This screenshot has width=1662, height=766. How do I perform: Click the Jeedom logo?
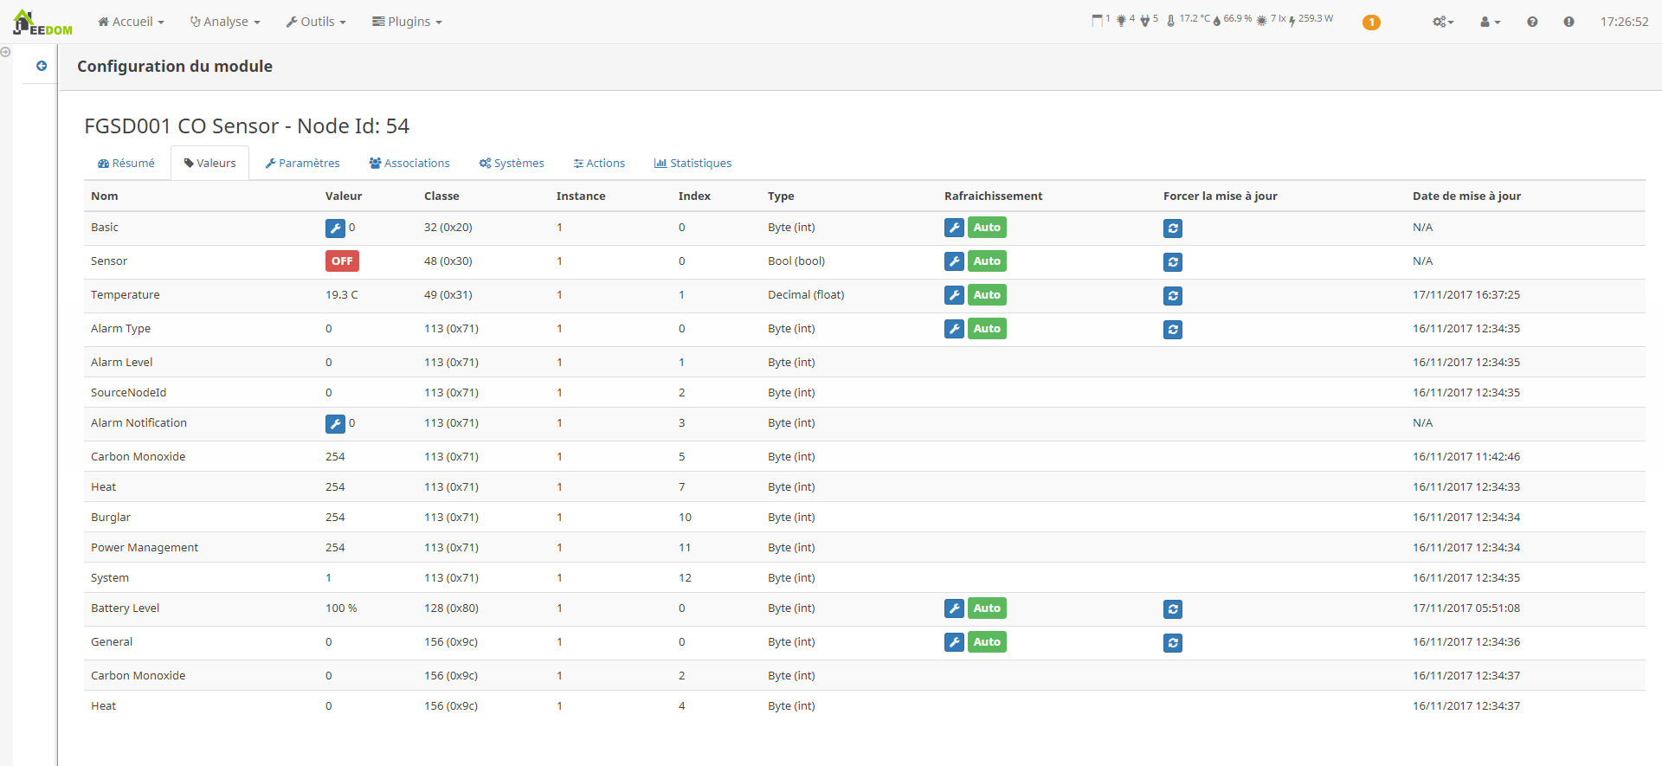coord(42,23)
